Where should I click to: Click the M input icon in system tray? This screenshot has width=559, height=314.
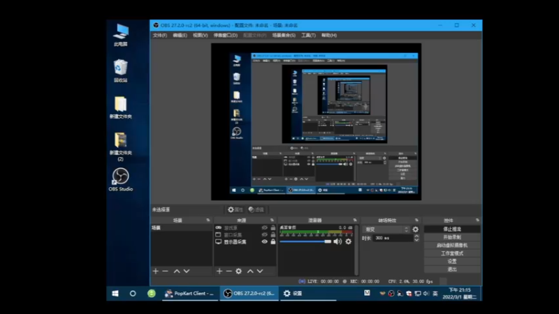pyautogui.click(x=367, y=293)
